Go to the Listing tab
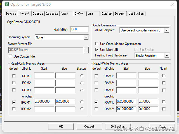Viewport: 179px width, 134px height. (52, 13)
